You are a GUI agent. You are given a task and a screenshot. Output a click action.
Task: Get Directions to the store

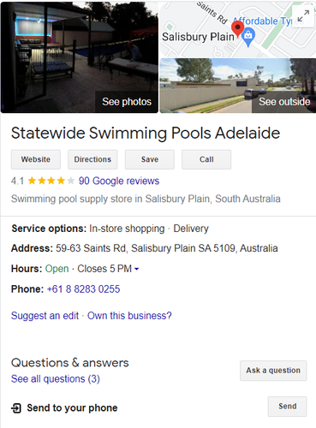[92, 159]
